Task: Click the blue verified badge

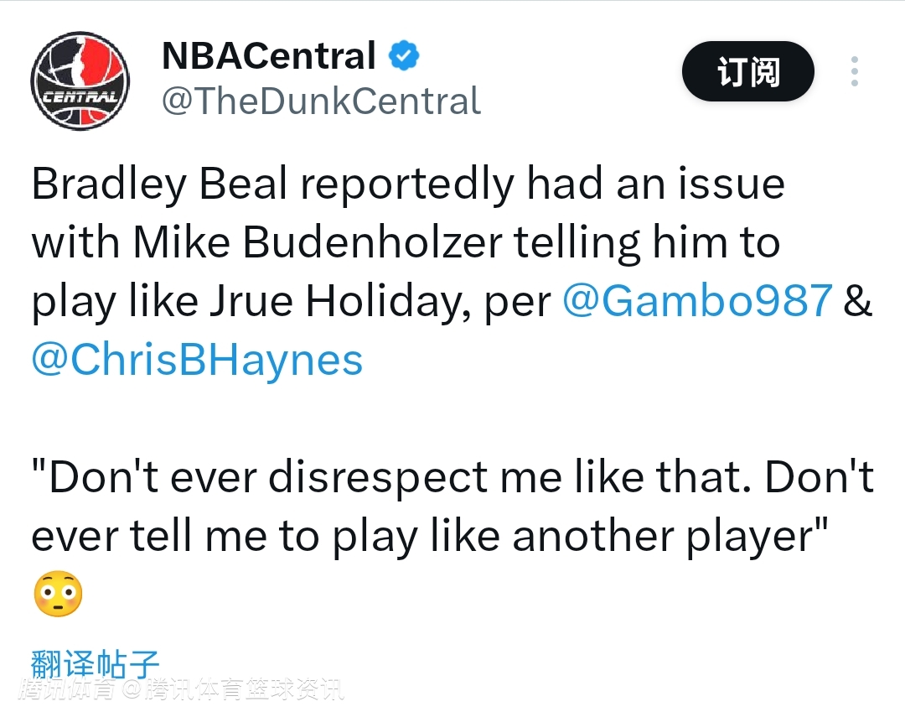Action: point(404,57)
